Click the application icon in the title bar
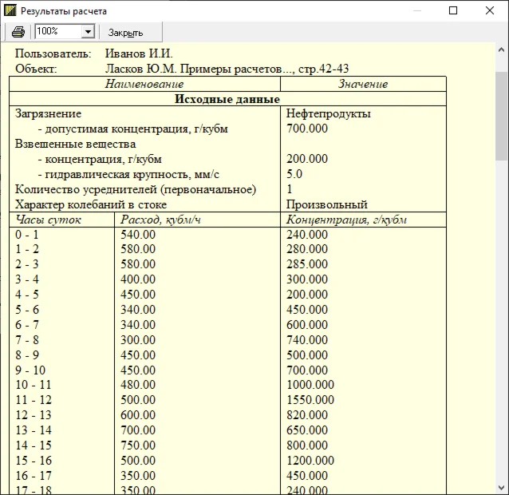This screenshot has height=495, width=509. (x=10, y=11)
